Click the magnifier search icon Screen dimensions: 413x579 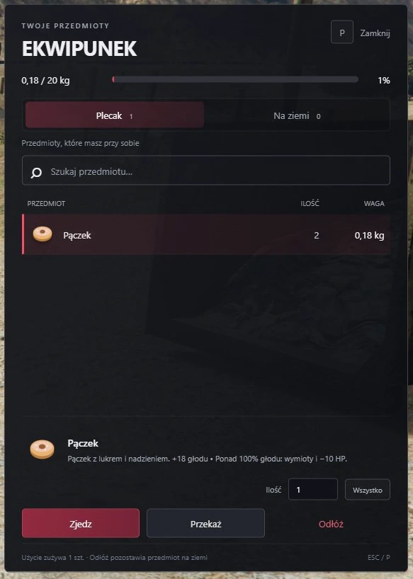[x=36, y=173]
